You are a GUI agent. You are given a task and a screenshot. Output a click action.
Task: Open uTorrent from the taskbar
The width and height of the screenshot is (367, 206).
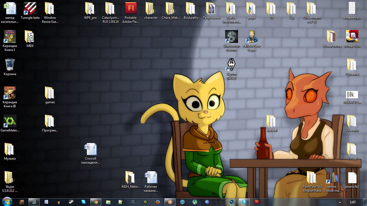click(x=195, y=202)
